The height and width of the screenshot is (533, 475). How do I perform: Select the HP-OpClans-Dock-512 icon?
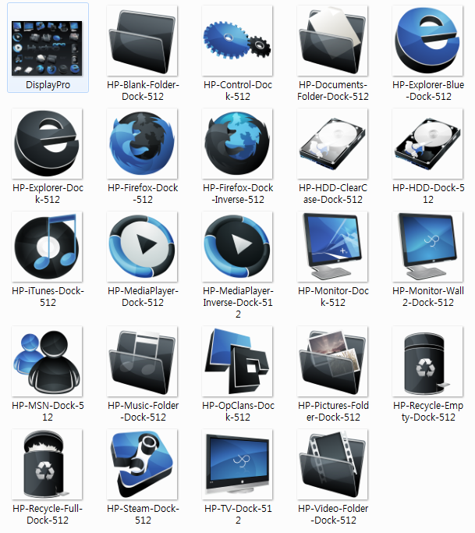(x=237, y=361)
